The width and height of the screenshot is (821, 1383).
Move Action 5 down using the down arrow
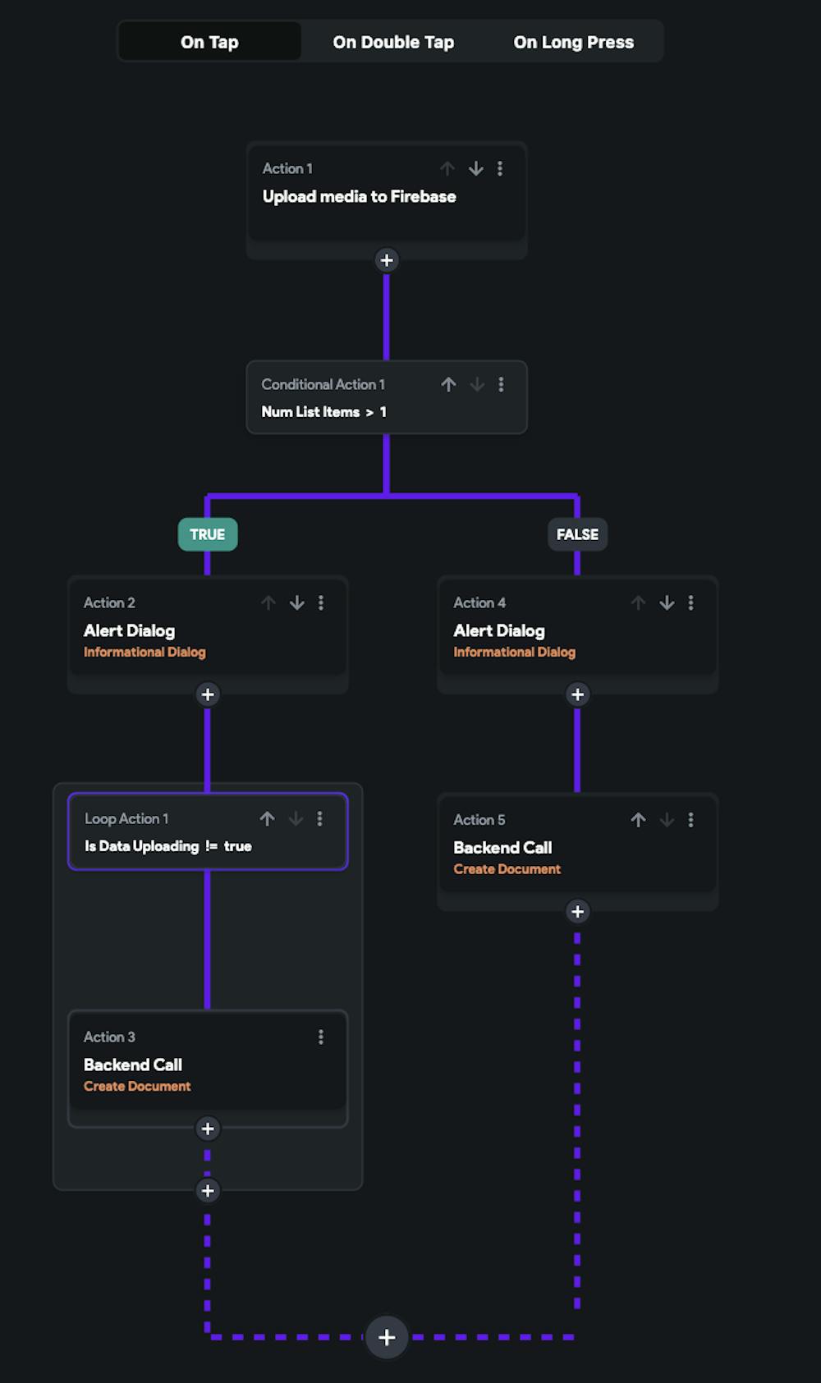tap(667, 819)
